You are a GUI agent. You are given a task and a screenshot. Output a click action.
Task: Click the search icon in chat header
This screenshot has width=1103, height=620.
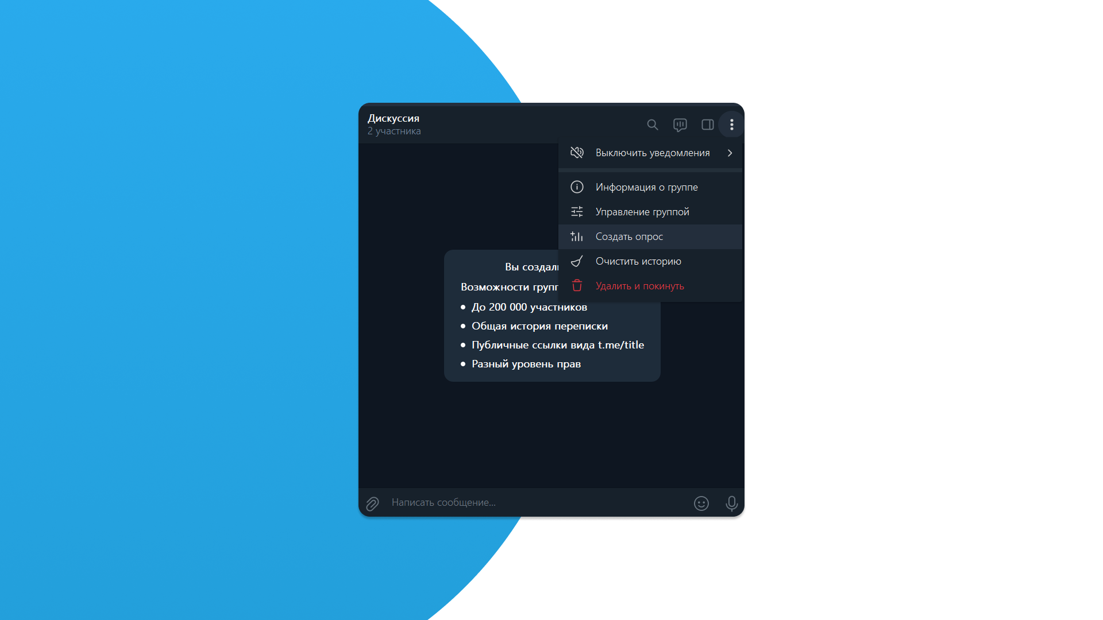(651, 124)
